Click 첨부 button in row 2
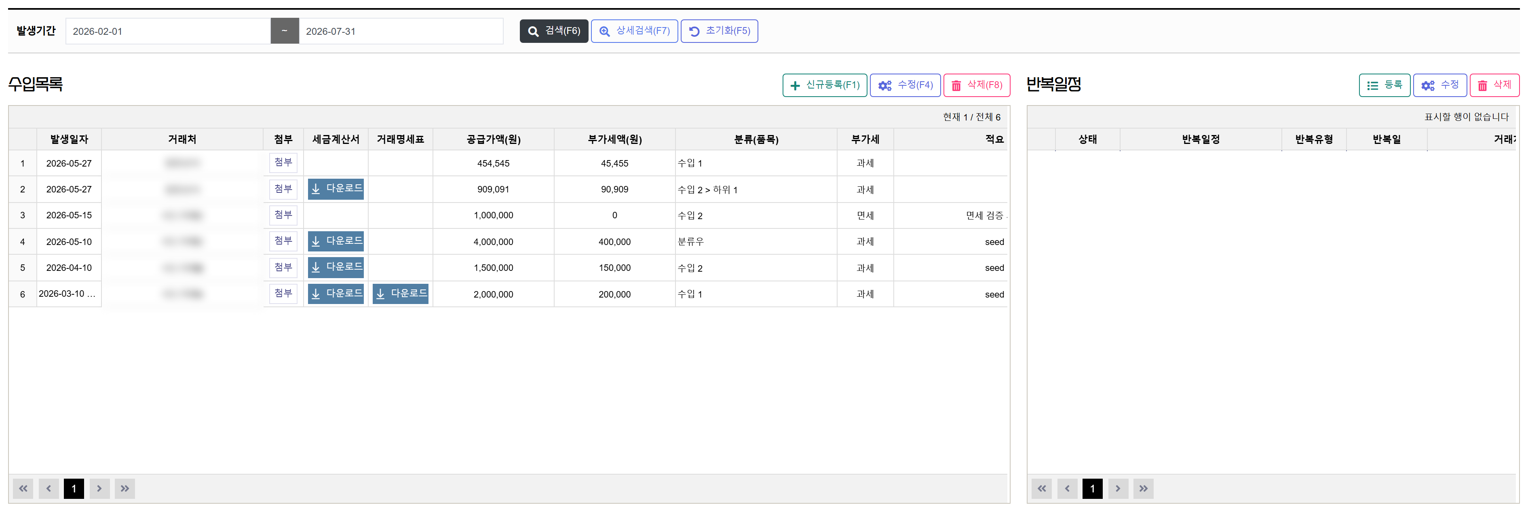This screenshot has height=511, width=1528. click(283, 189)
